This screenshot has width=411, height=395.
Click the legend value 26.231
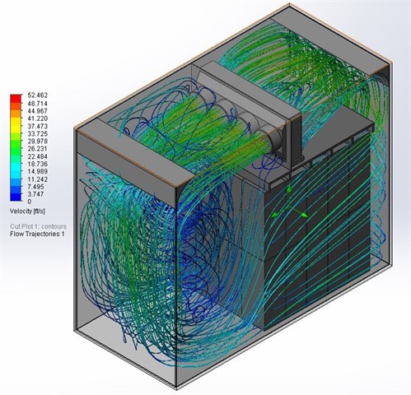pyautogui.click(x=38, y=149)
